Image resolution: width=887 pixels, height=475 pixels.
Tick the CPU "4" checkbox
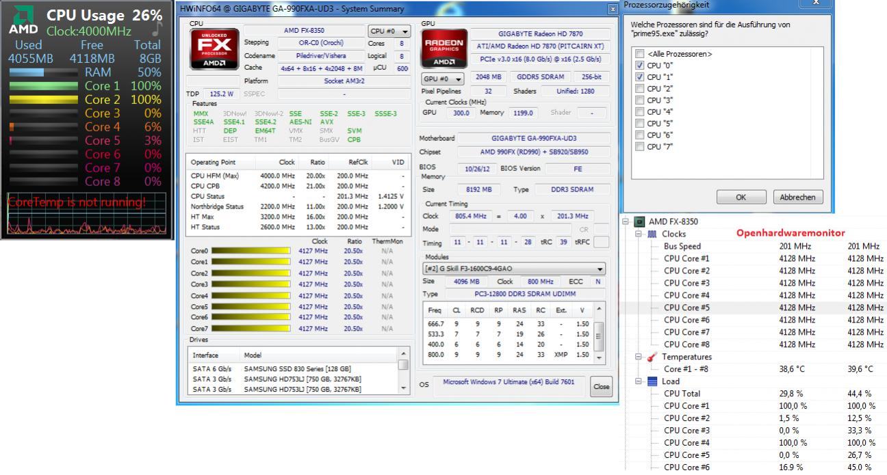pos(639,111)
